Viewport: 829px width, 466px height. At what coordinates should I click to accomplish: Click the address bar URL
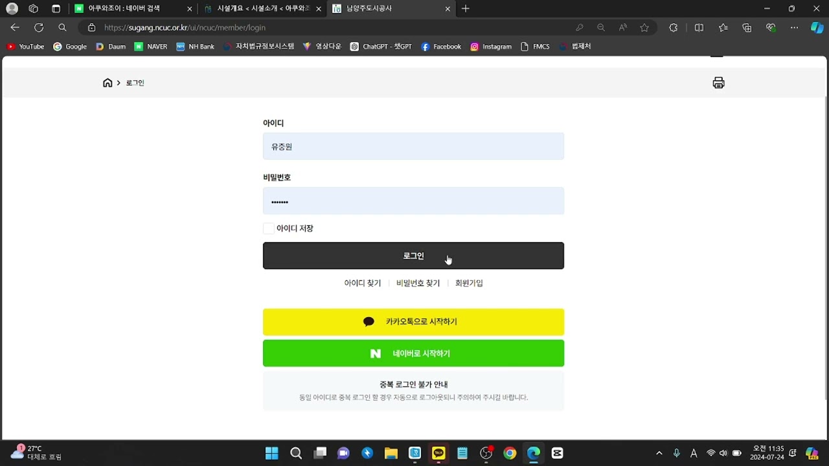[x=185, y=27]
